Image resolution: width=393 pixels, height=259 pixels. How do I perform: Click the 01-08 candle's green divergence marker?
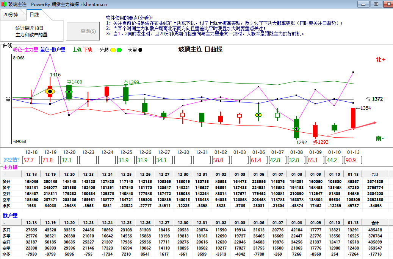296,129
